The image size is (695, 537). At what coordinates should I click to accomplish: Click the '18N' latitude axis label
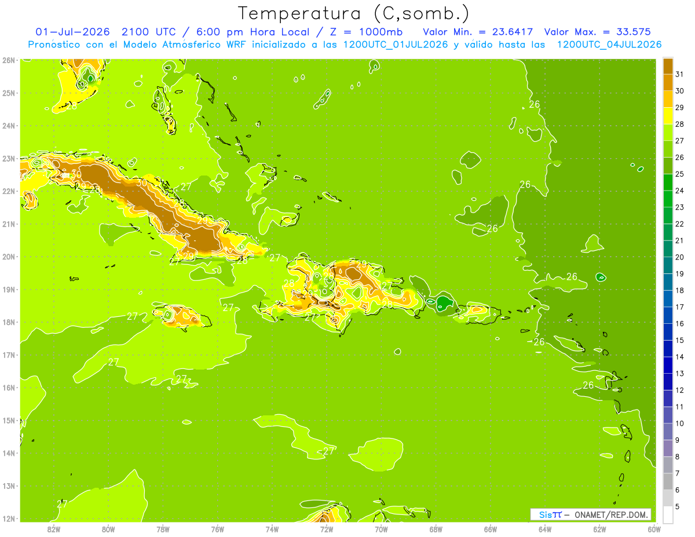coord(8,322)
